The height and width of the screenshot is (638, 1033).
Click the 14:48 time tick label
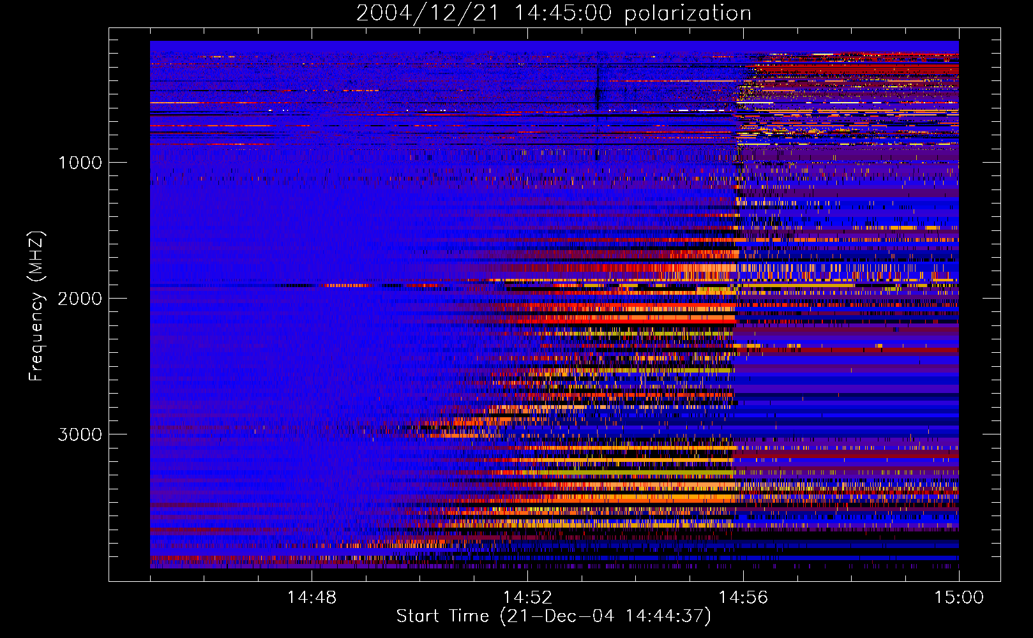click(x=312, y=598)
